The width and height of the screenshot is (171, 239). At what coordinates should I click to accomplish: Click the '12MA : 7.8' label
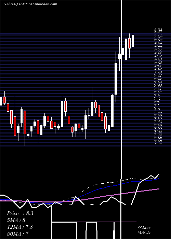[20, 227]
